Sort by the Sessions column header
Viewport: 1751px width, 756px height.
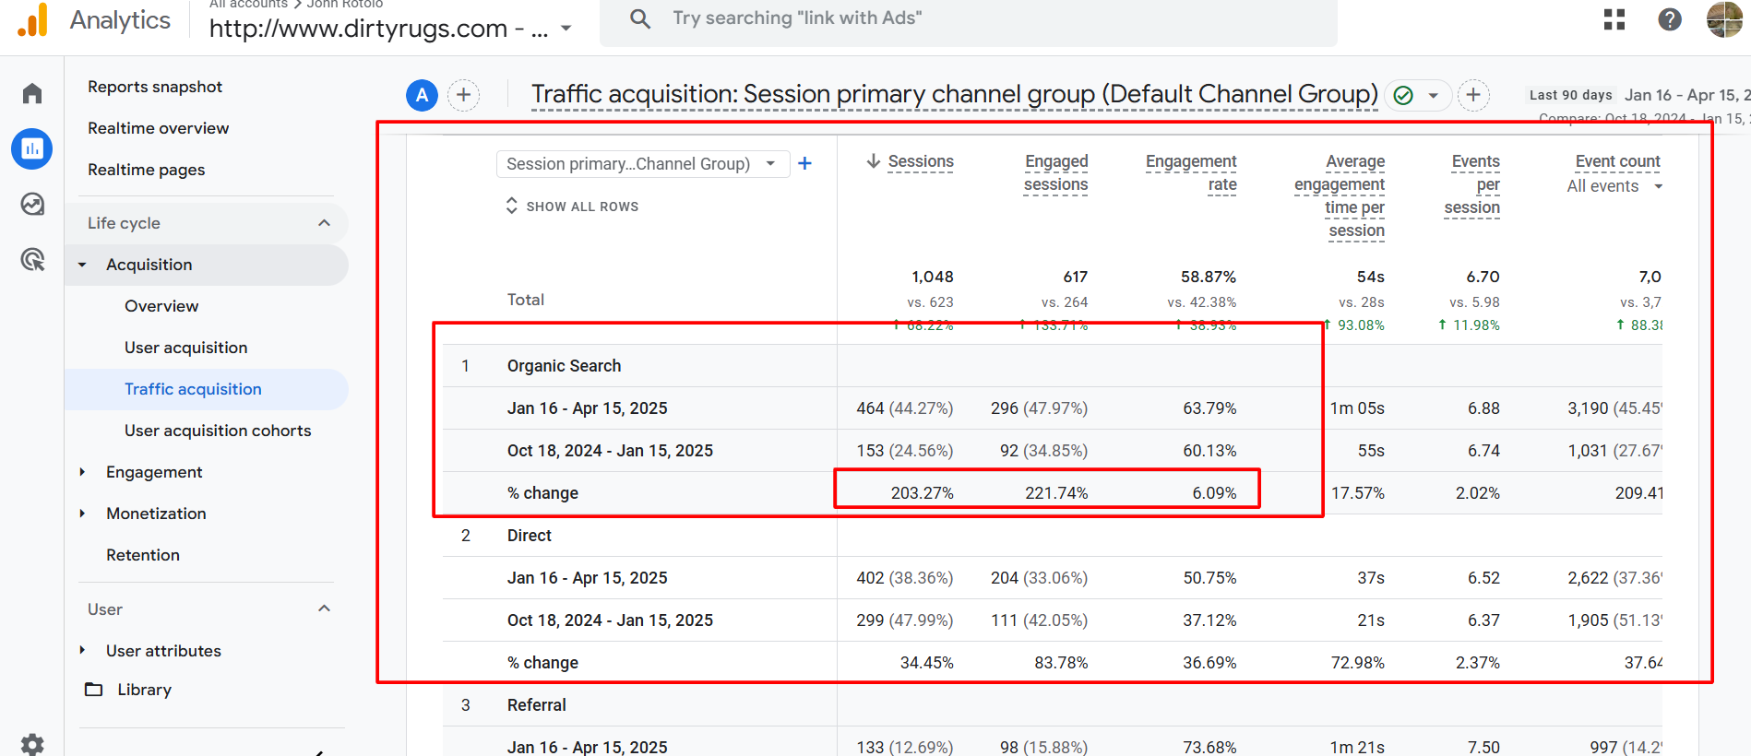[x=920, y=161]
